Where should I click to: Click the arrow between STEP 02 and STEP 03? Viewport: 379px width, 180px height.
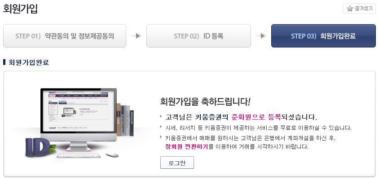pyautogui.click(x=261, y=36)
